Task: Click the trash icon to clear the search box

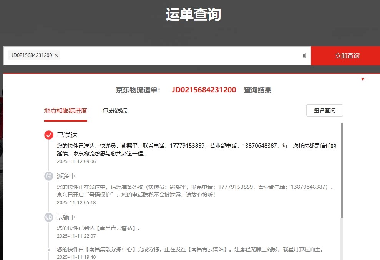Action: click(x=304, y=55)
